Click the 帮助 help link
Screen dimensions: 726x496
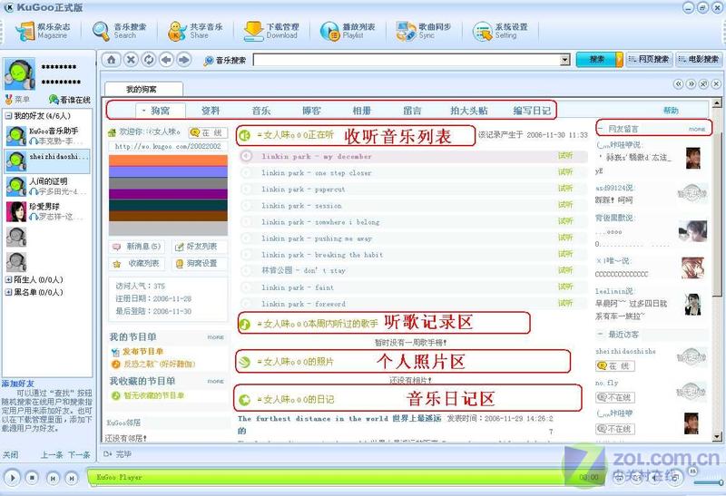[671, 110]
